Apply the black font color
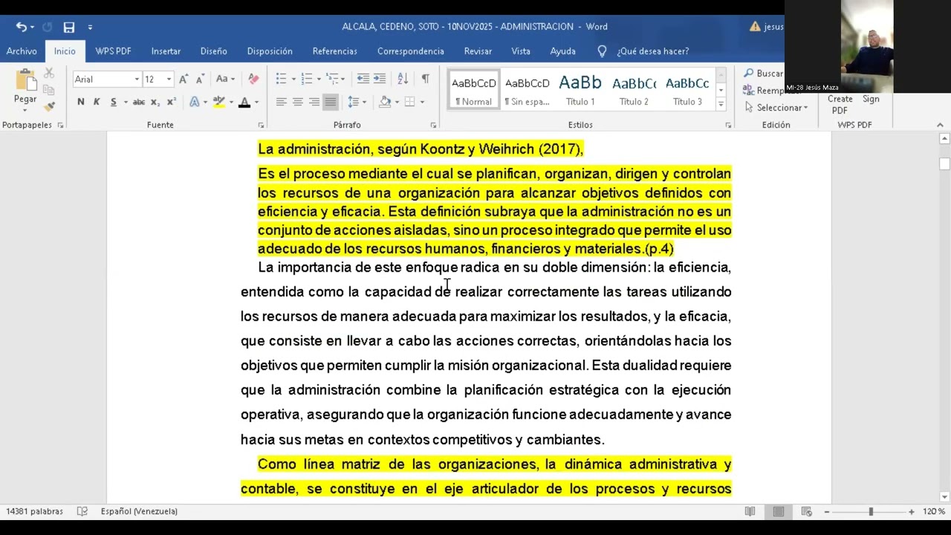 (244, 102)
